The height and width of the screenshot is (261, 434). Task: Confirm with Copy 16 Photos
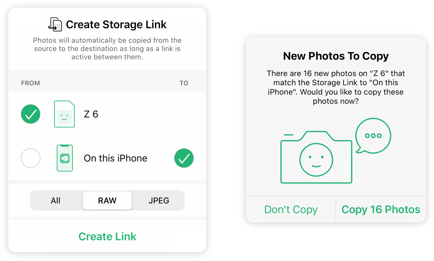coord(381,210)
